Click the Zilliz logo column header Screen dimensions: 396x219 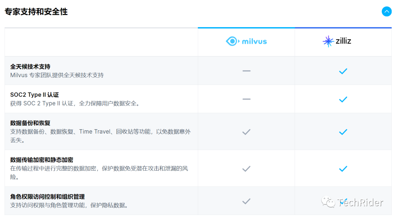tap(337, 41)
